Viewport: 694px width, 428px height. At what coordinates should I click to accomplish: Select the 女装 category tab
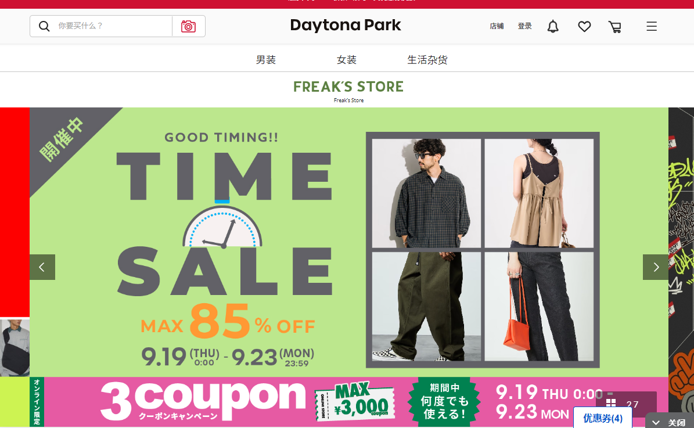pyautogui.click(x=347, y=60)
